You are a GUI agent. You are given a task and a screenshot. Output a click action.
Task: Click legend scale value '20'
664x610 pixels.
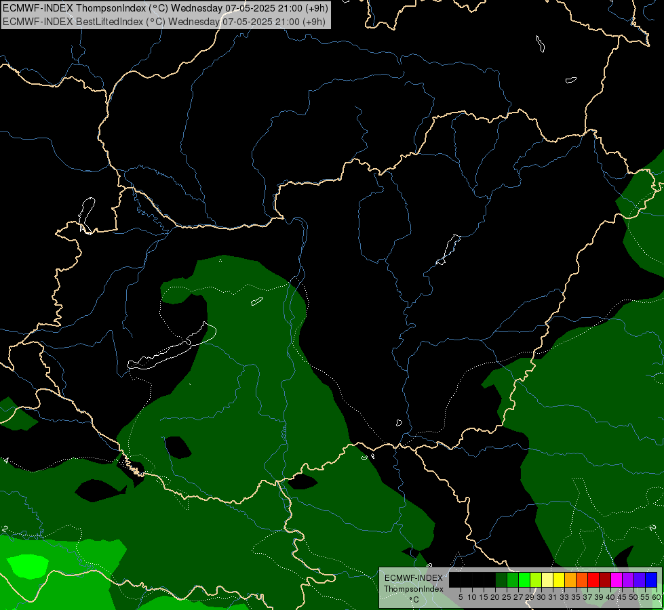pos(495,597)
